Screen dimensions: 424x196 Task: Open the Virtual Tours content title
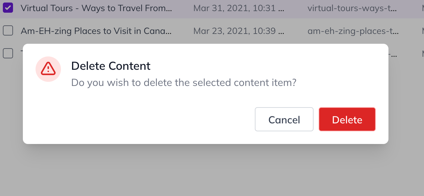pos(96,8)
